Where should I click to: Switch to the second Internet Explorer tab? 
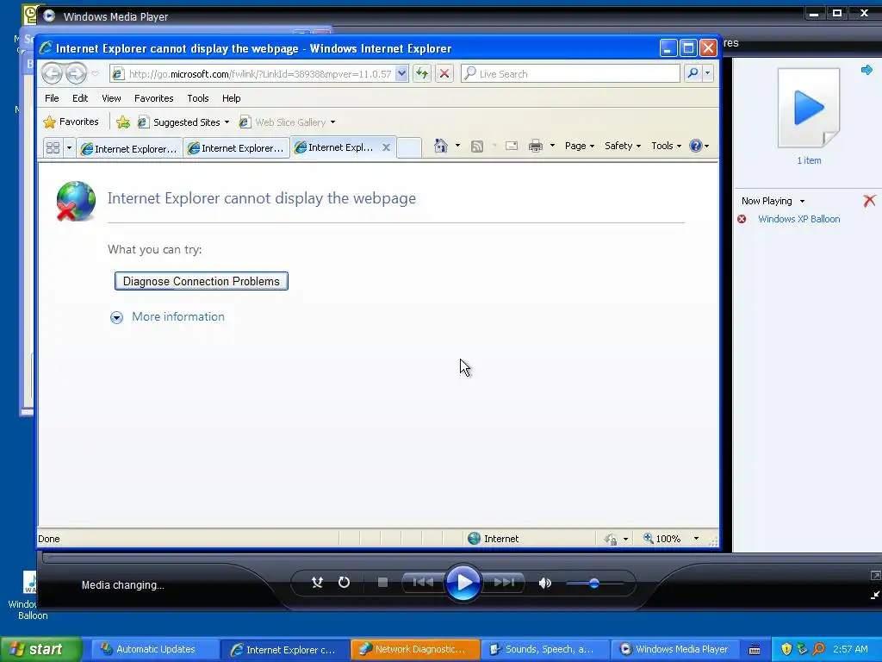(236, 148)
